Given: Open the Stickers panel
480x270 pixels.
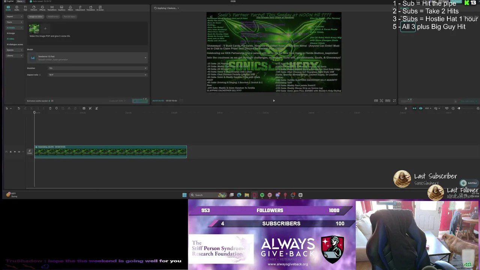Looking at the screenshot, I should click(34, 8).
